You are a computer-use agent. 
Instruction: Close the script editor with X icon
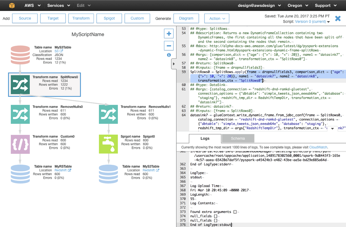[338, 19]
